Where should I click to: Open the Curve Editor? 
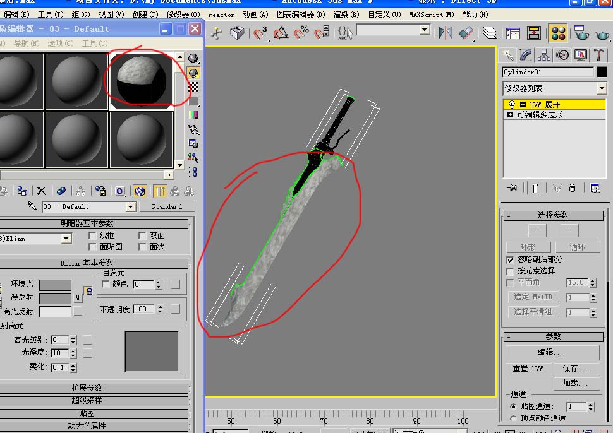tap(513, 33)
